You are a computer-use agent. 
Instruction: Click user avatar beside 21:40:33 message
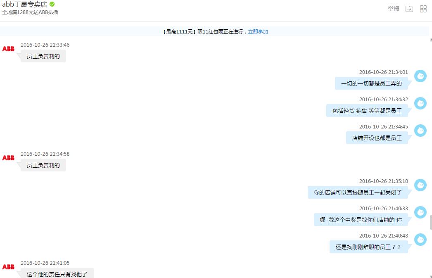(x=420, y=212)
